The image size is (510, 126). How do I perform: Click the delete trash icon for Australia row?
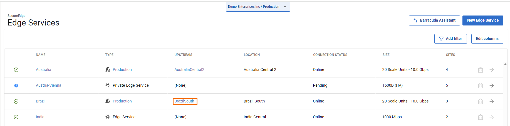pos(480,70)
